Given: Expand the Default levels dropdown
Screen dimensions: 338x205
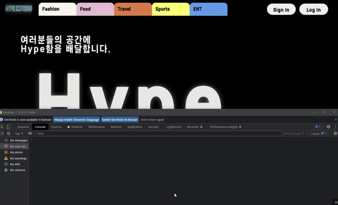Looking at the screenshot, I should [293, 133].
